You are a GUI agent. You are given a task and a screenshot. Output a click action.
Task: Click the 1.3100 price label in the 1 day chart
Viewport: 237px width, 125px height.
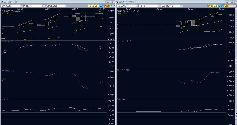[111, 11]
